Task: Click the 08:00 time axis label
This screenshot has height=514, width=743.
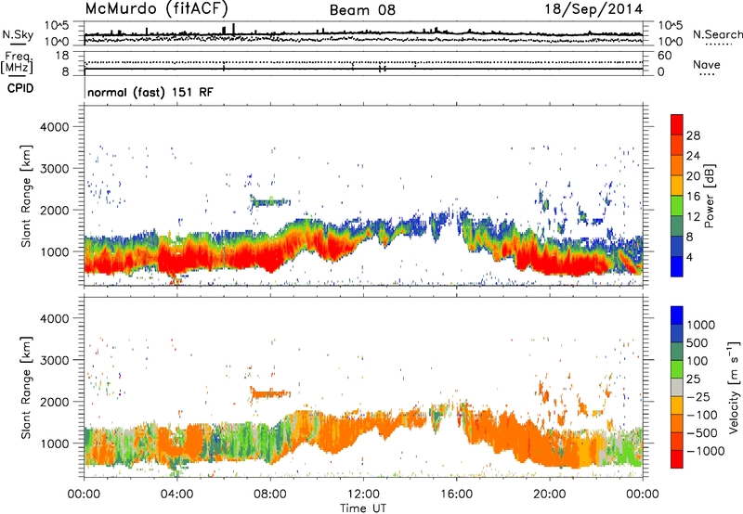Action: click(270, 495)
